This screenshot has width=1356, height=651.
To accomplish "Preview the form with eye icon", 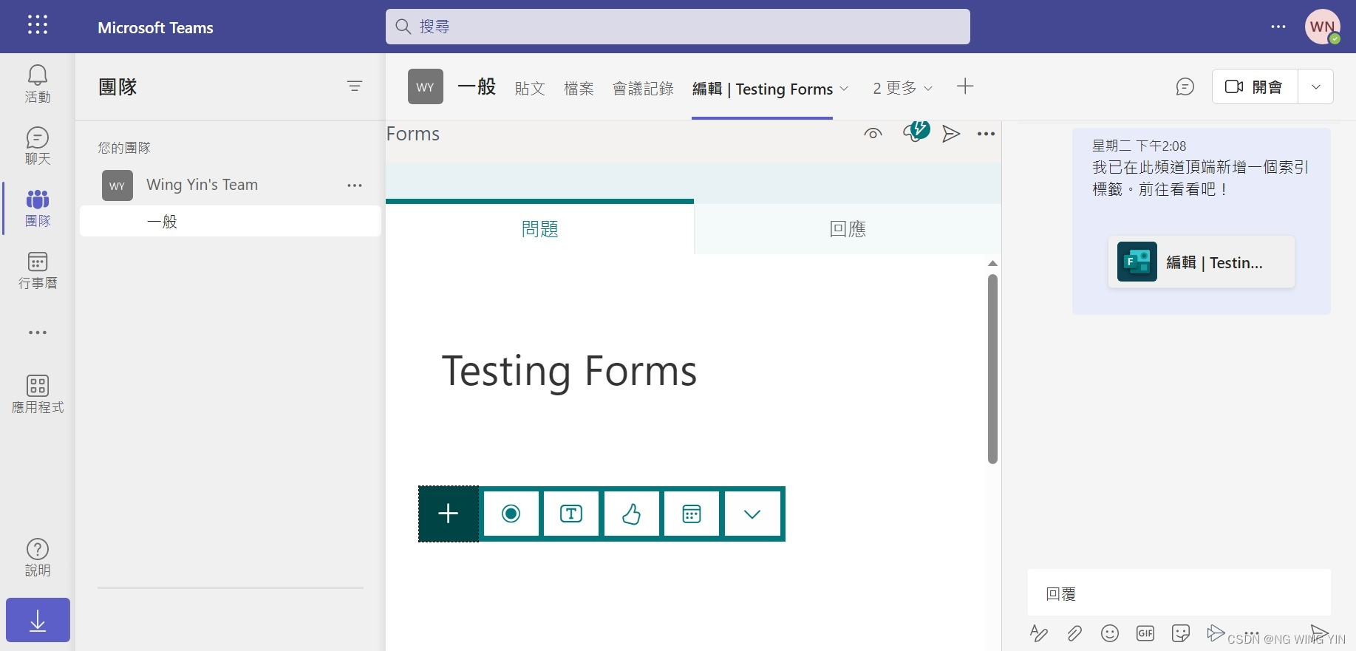I will (873, 134).
